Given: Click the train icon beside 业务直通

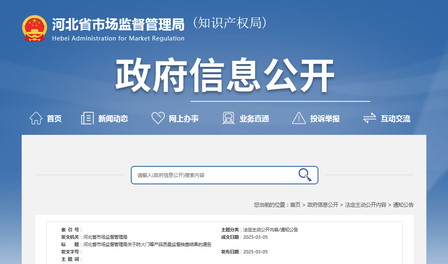Looking at the screenshot, I should coord(228,118).
